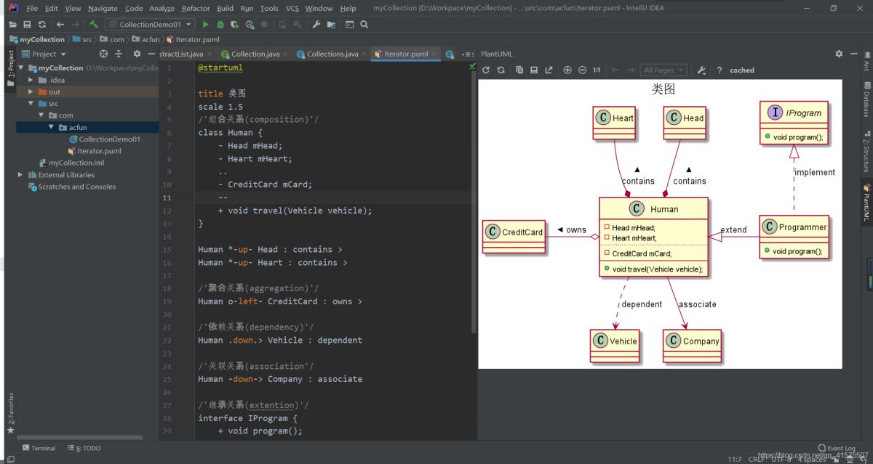Image resolution: width=873 pixels, height=464 pixels.
Task: Open the Refactor menu
Action: click(x=195, y=9)
